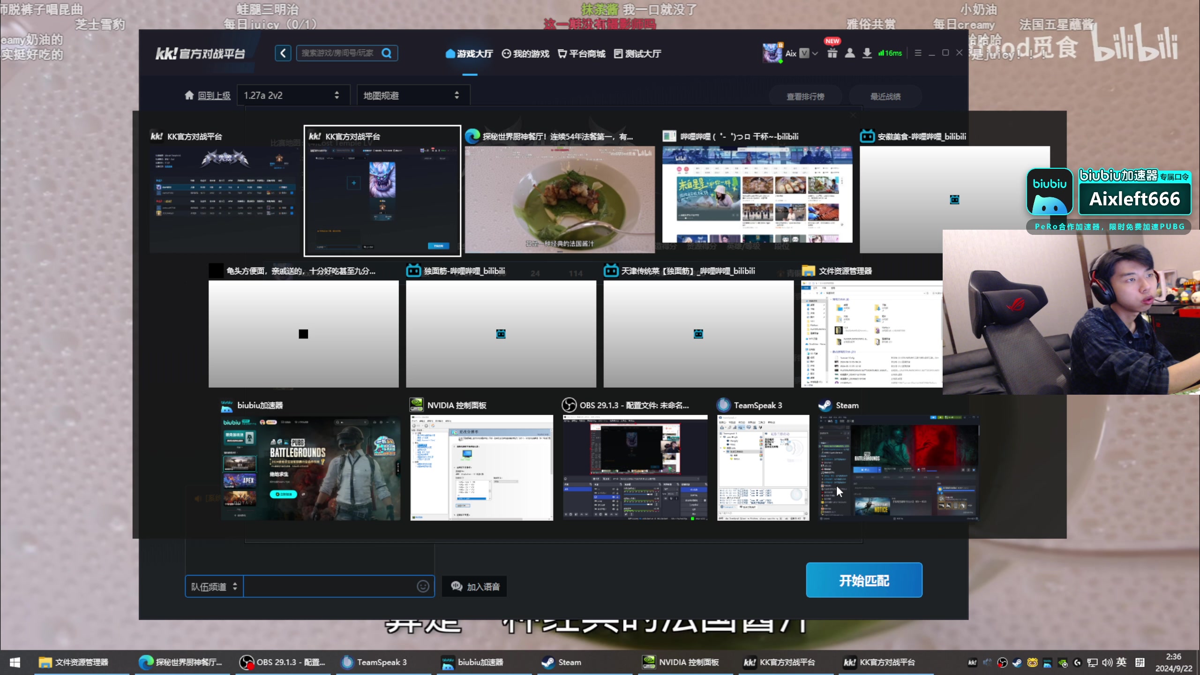The width and height of the screenshot is (1200, 675).
Task: Click the NVIDIA tray icon
Action: click(1063, 662)
